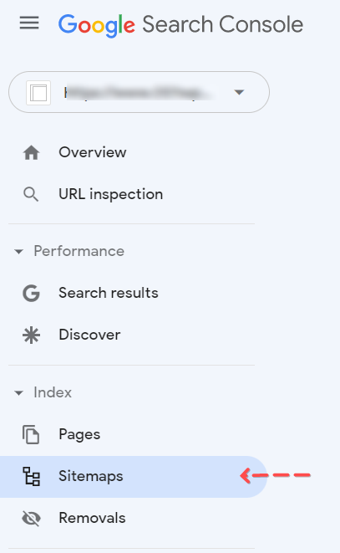The image size is (340, 553).
Task: Click the Pages documents icon
Action: (x=32, y=434)
